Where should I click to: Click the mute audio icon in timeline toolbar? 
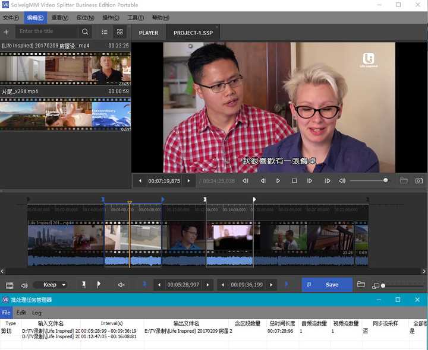coord(121,285)
